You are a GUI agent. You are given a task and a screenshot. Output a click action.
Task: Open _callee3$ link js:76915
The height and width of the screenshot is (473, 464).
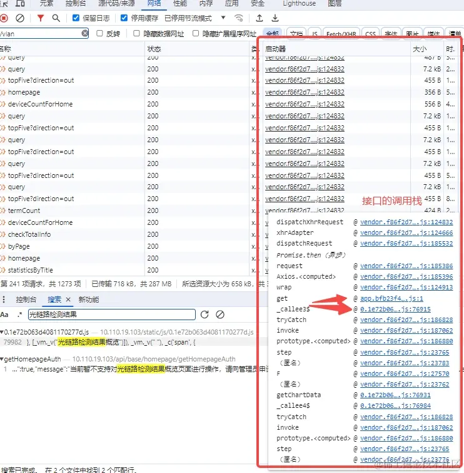395,309
